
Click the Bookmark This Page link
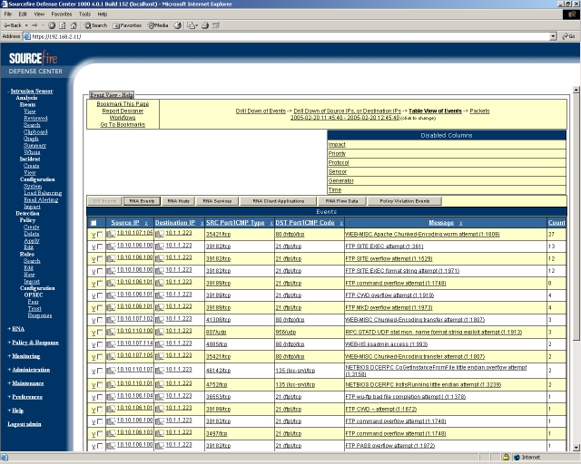click(x=123, y=104)
